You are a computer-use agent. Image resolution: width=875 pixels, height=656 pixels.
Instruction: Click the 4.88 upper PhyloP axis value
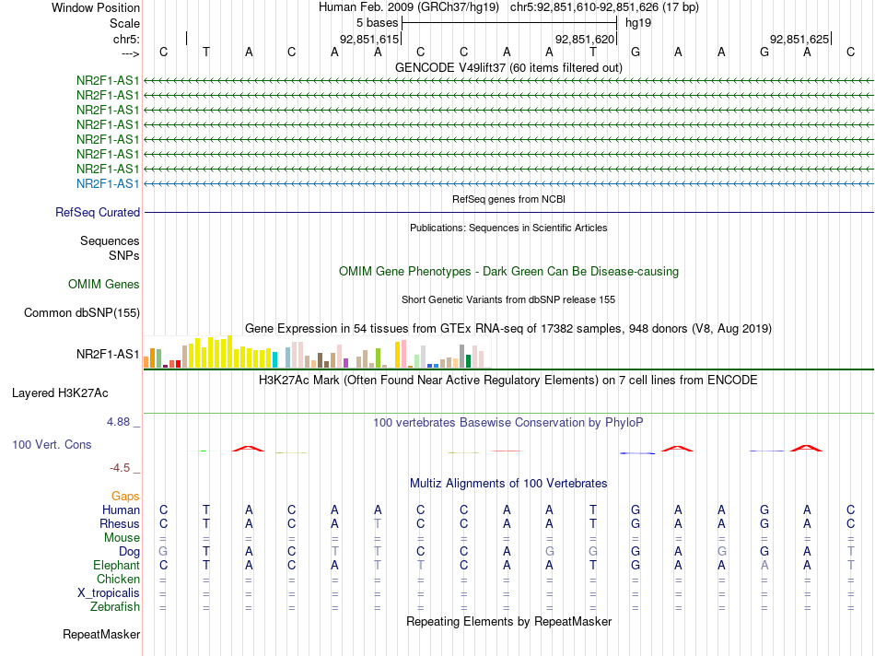click(118, 421)
